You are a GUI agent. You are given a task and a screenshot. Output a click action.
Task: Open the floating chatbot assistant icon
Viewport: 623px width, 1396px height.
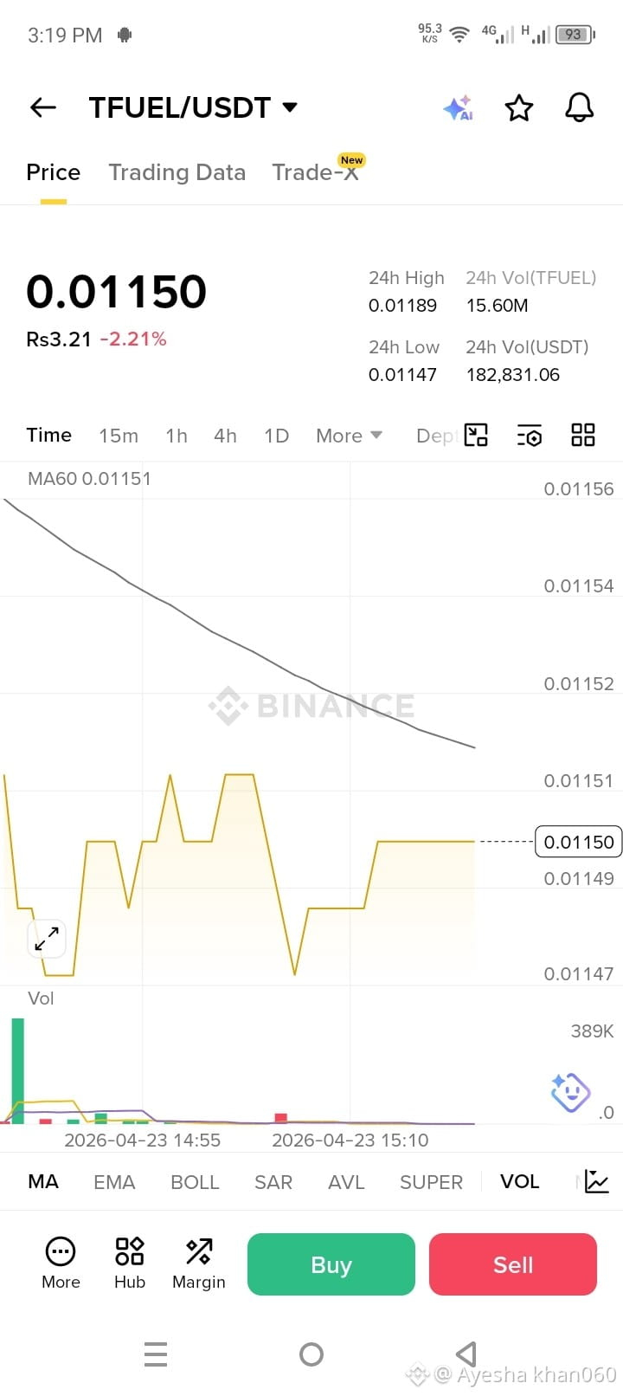tap(570, 1092)
